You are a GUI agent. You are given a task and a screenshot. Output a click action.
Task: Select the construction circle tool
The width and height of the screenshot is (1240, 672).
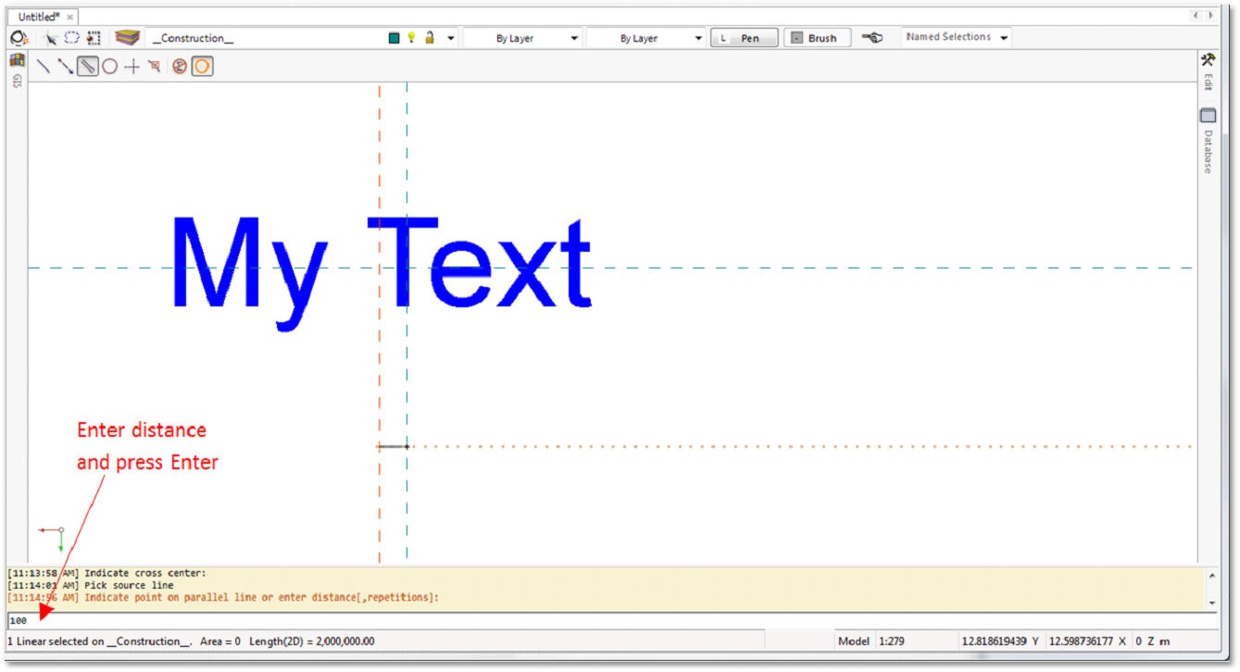[x=110, y=67]
